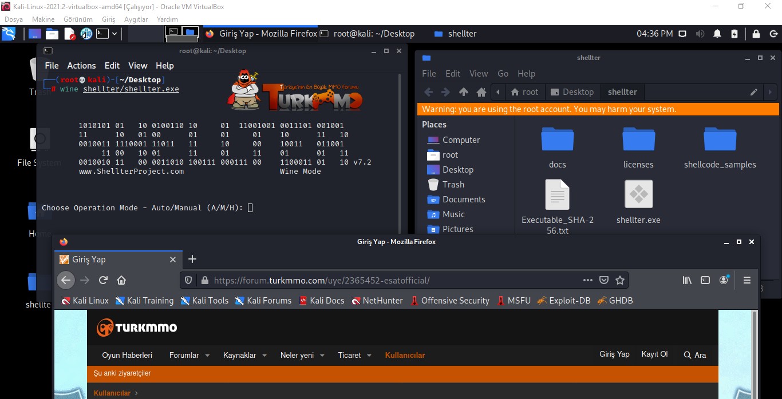The image size is (782, 399).
Task: Open the terminal's Help menu
Action: tap(165, 66)
